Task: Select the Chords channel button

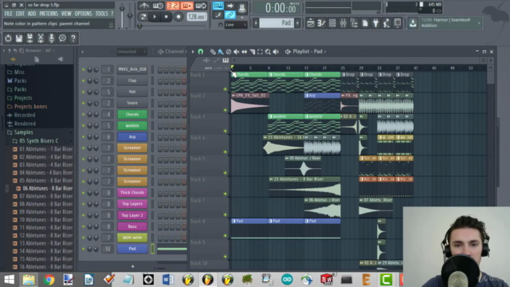Action: [x=132, y=114]
